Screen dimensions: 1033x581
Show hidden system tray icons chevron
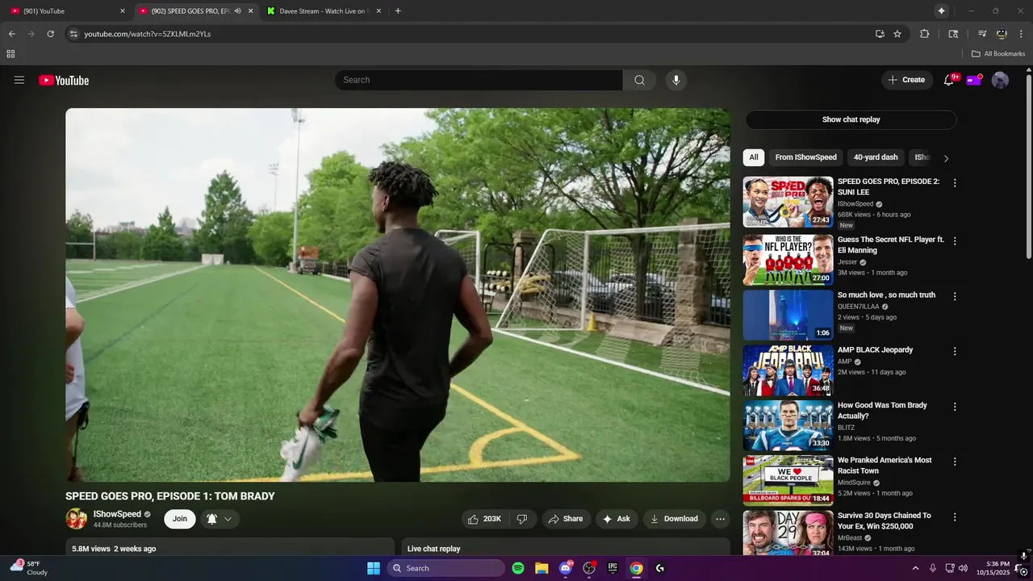[915, 568]
